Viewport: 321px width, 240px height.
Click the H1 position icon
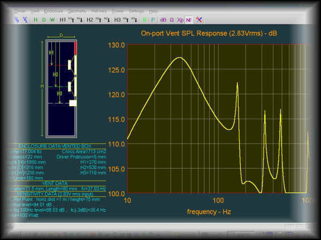tap(63, 20)
